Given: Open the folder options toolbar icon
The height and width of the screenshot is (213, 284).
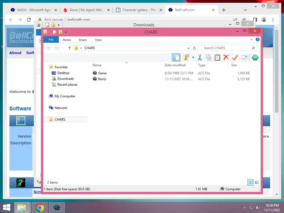Looking at the screenshot, I should [186, 57].
